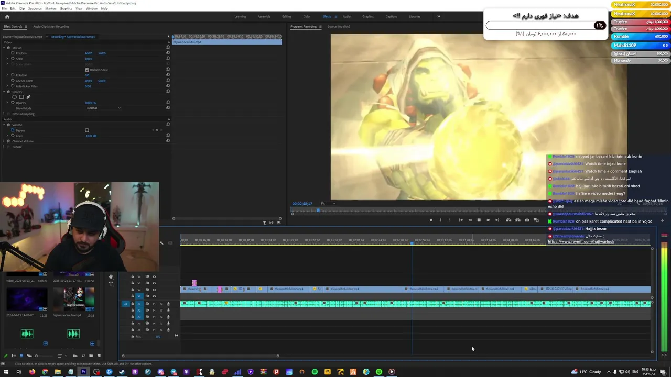
Task: Go to Out point in Program monitor
Action: (x=497, y=220)
